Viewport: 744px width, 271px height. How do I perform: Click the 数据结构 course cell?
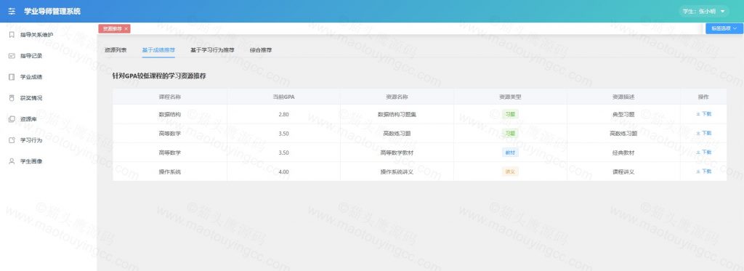point(170,114)
